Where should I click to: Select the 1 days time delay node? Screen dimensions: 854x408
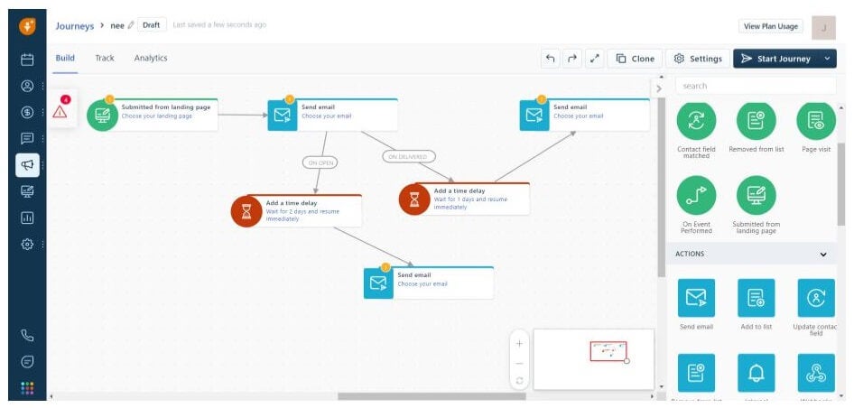(x=464, y=199)
